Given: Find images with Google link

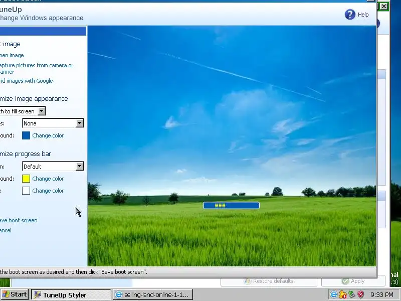Looking at the screenshot, I should point(27,81).
